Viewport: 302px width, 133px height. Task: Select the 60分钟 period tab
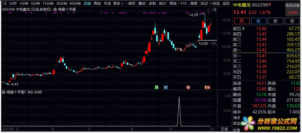[x=75, y=4]
